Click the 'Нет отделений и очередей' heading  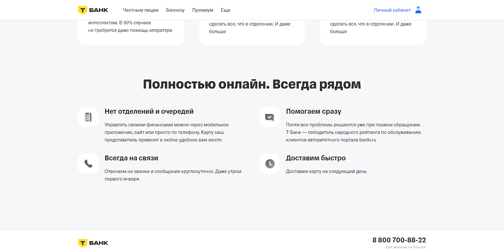point(149,112)
